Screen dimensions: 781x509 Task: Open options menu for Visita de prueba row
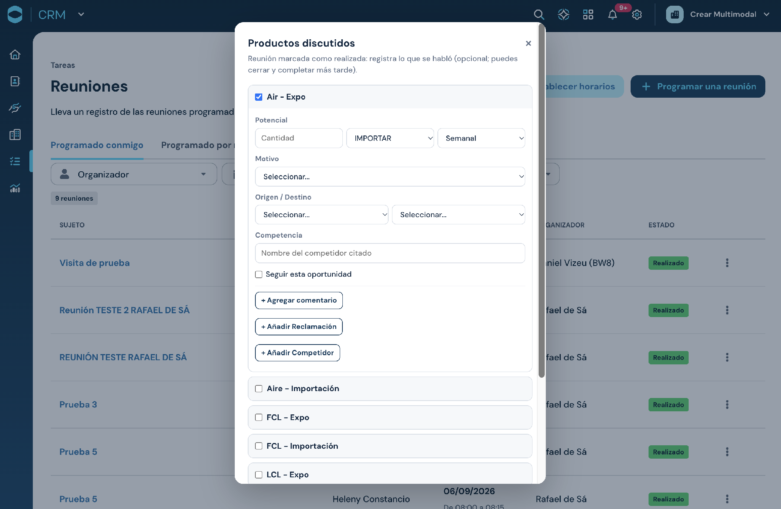(x=727, y=263)
